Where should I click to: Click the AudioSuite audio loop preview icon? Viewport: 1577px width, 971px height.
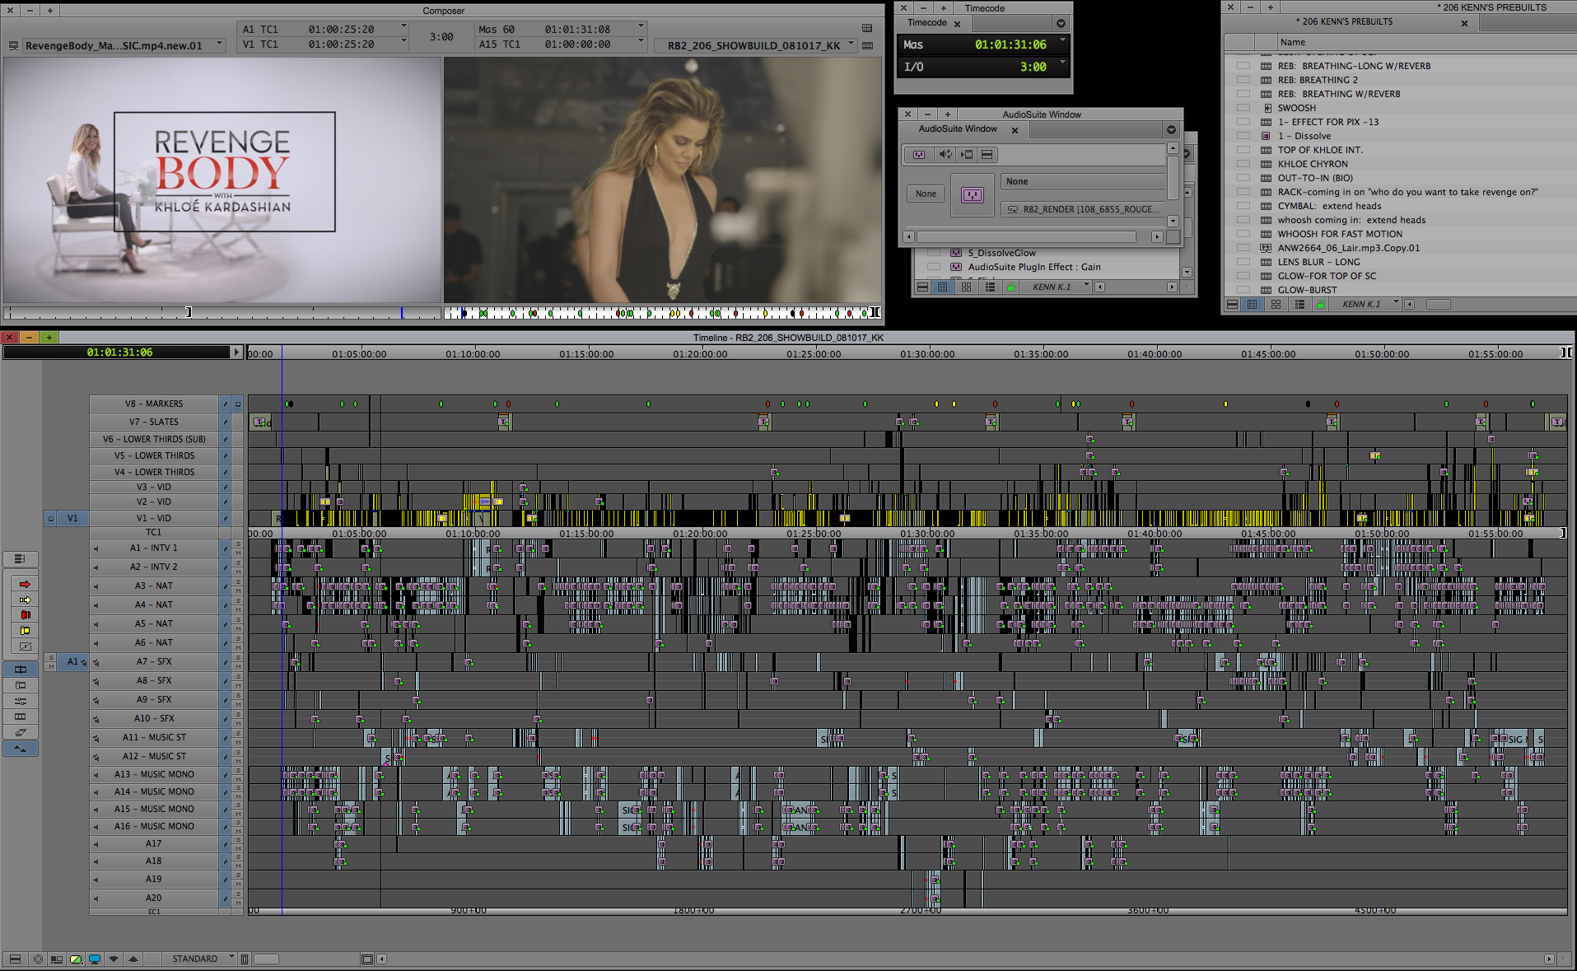[x=946, y=155]
